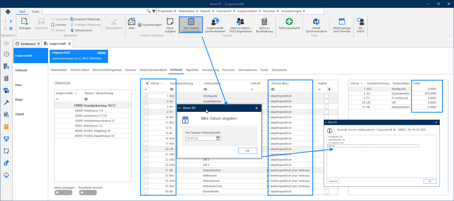
Task: Click OK in Kontrolle Summe dialog
Action: pyautogui.click(x=430, y=181)
